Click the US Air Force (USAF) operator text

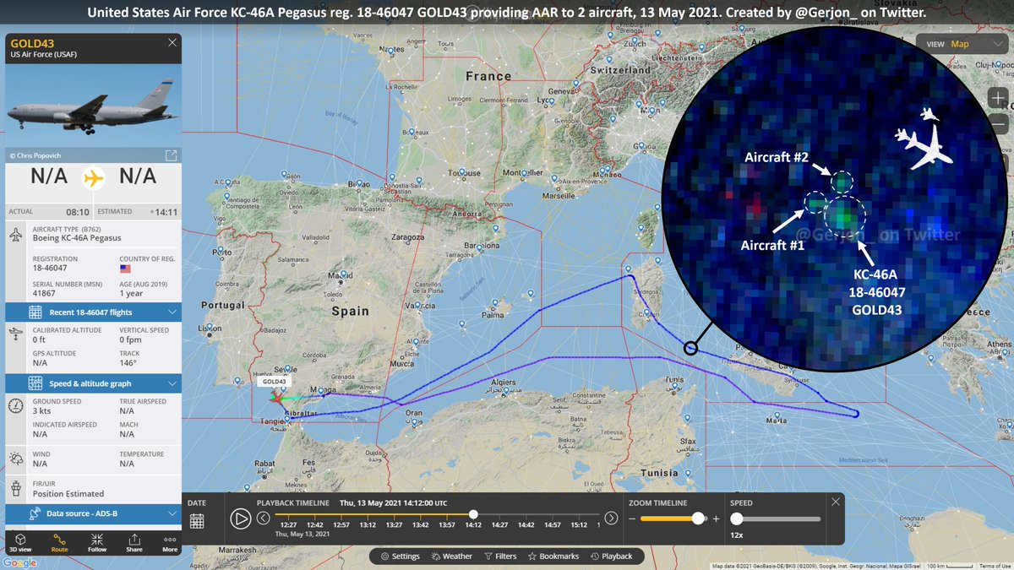(x=42, y=54)
